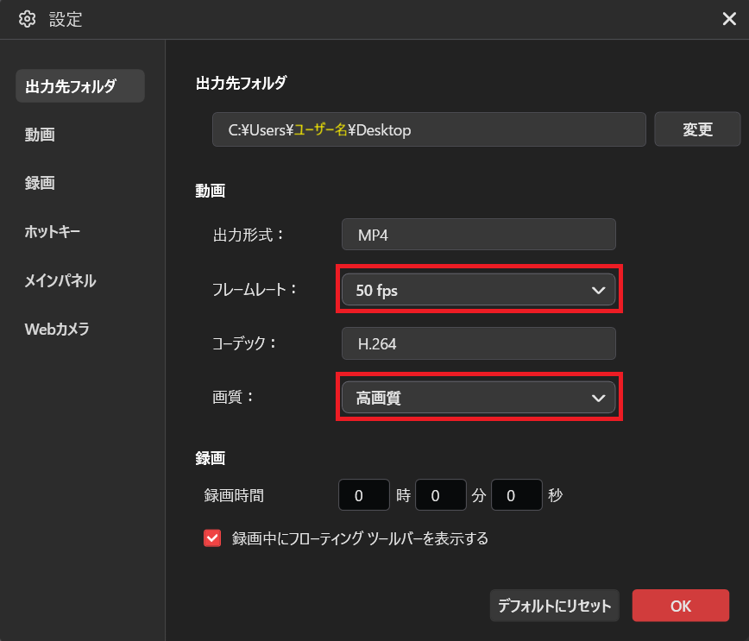Open the frame rate dropdown showing 50 fps
The height and width of the screenshot is (641, 749).
[x=479, y=290]
